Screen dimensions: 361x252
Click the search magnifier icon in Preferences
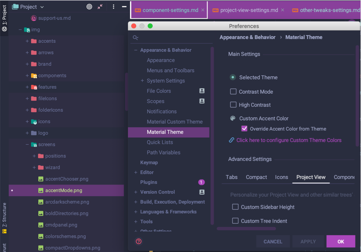135,37
